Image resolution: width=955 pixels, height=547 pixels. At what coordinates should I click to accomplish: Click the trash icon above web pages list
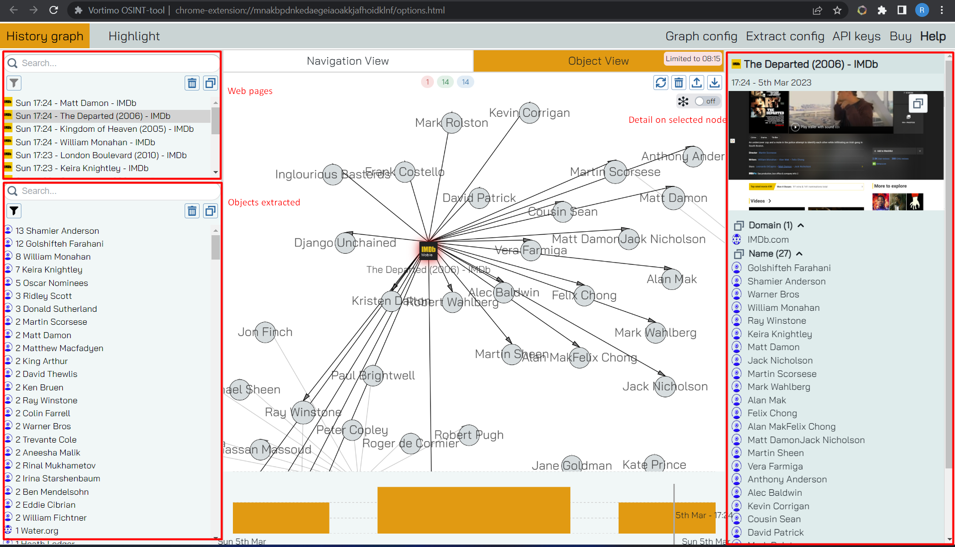192,83
